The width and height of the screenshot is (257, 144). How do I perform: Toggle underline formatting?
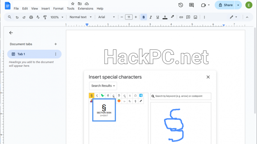coord(158,17)
